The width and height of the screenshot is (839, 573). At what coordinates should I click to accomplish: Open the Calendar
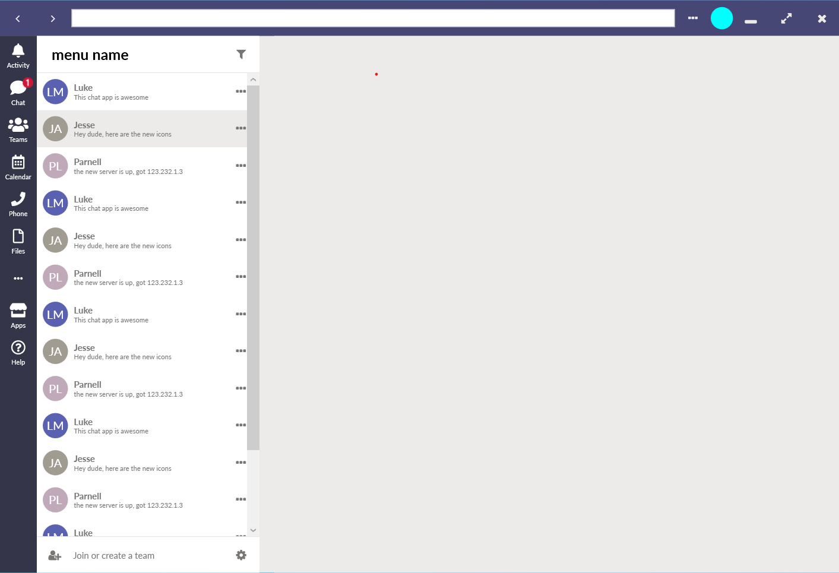click(x=18, y=165)
